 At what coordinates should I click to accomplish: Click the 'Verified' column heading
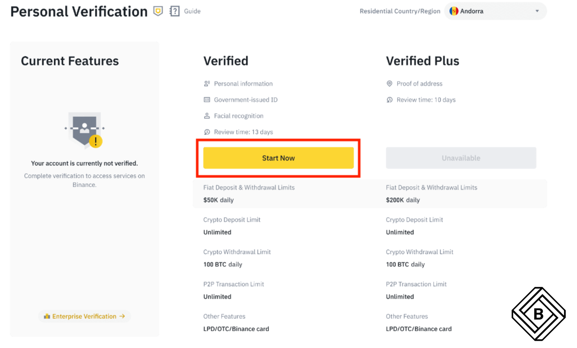[226, 61]
